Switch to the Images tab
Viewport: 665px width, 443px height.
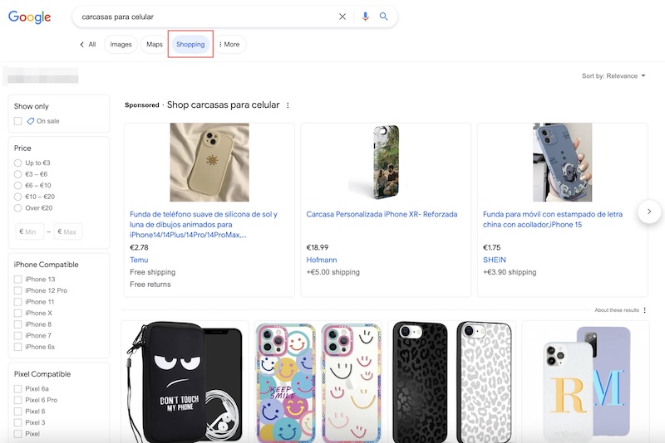click(121, 45)
